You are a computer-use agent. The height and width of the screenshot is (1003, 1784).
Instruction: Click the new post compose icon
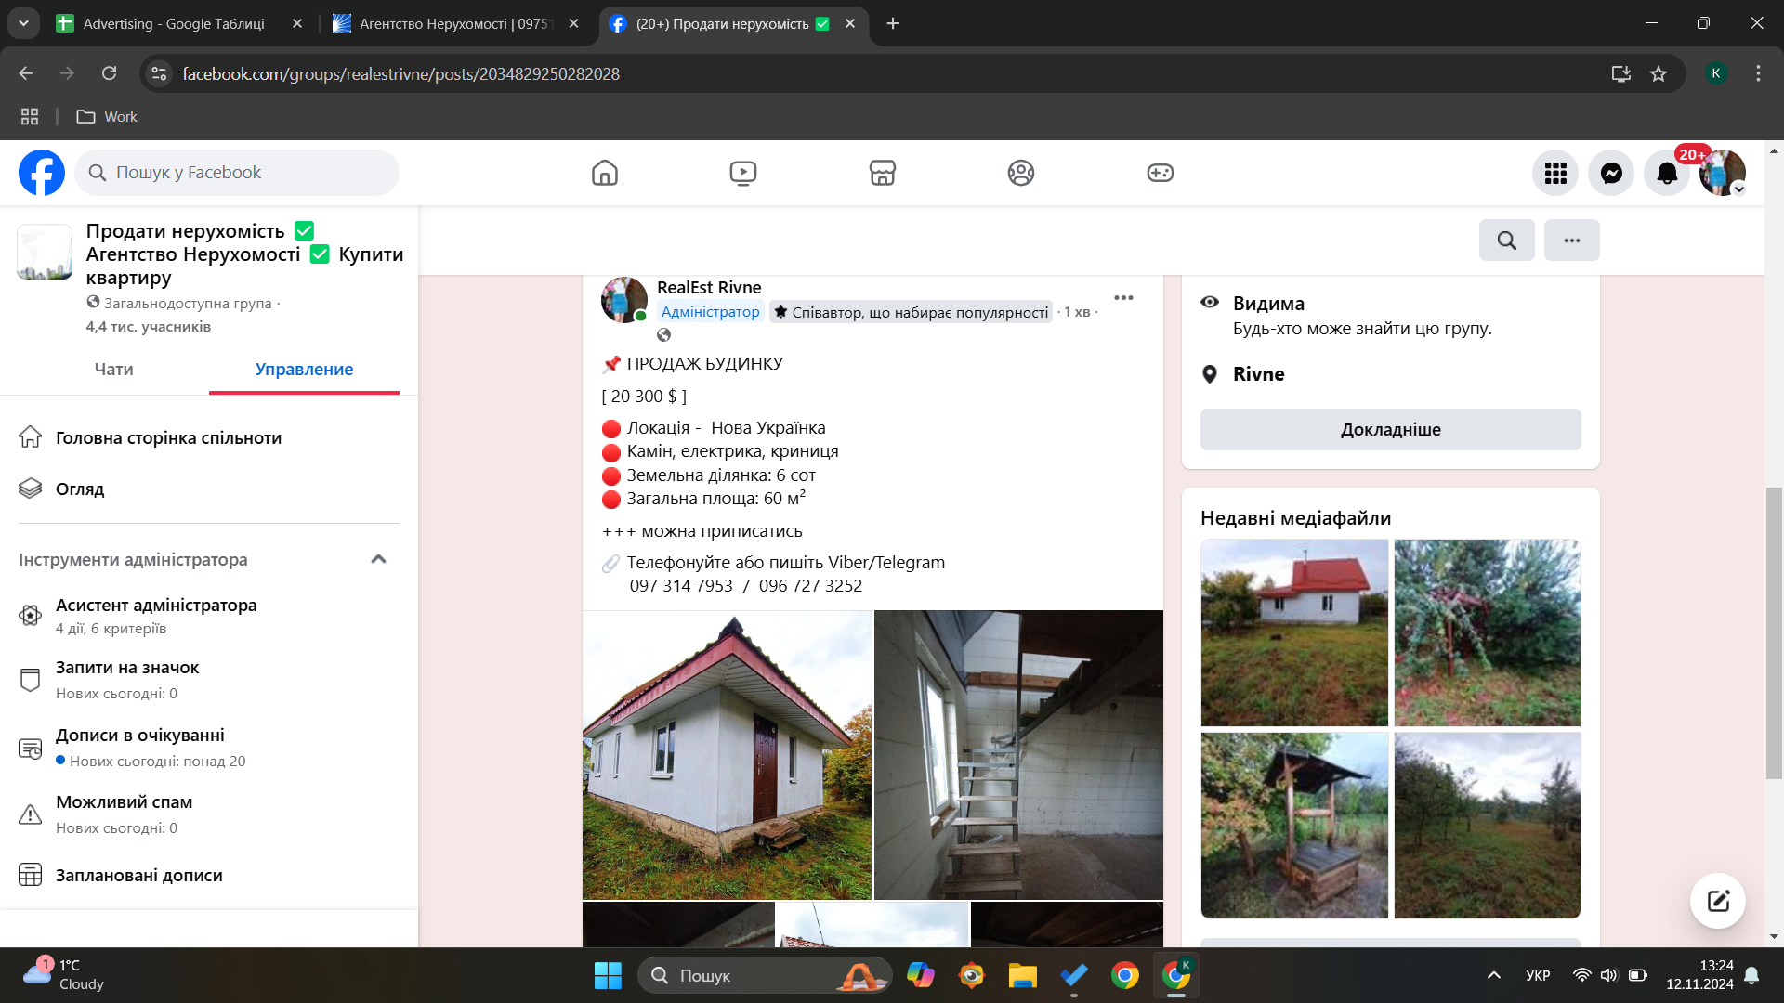[1717, 900]
